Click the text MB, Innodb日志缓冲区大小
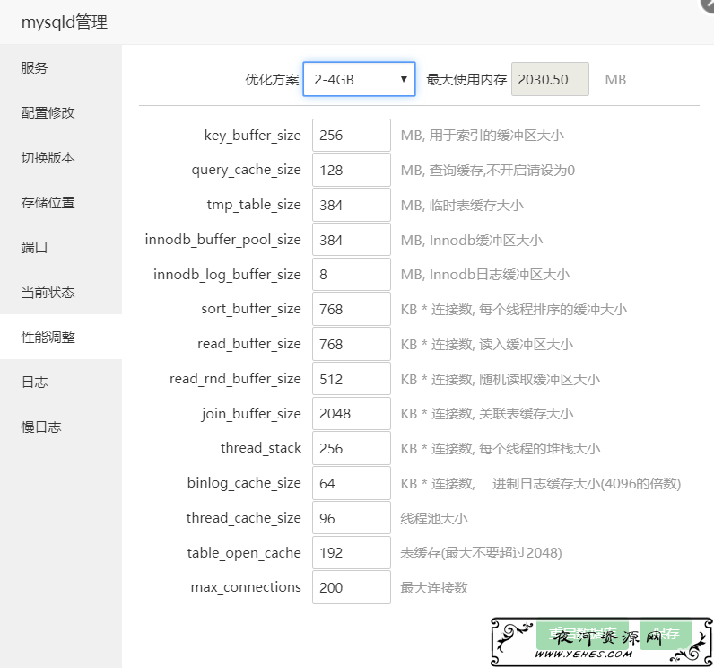The width and height of the screenshot is (714, 668). coord(485,275)
